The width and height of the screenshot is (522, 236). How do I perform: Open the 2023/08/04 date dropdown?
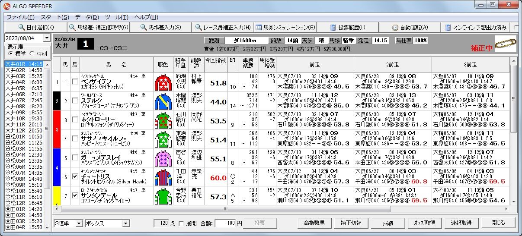click(46, 38)
